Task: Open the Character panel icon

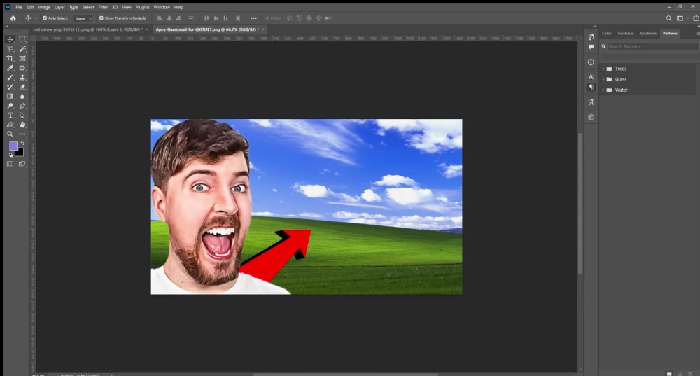Action: point(591,77)
